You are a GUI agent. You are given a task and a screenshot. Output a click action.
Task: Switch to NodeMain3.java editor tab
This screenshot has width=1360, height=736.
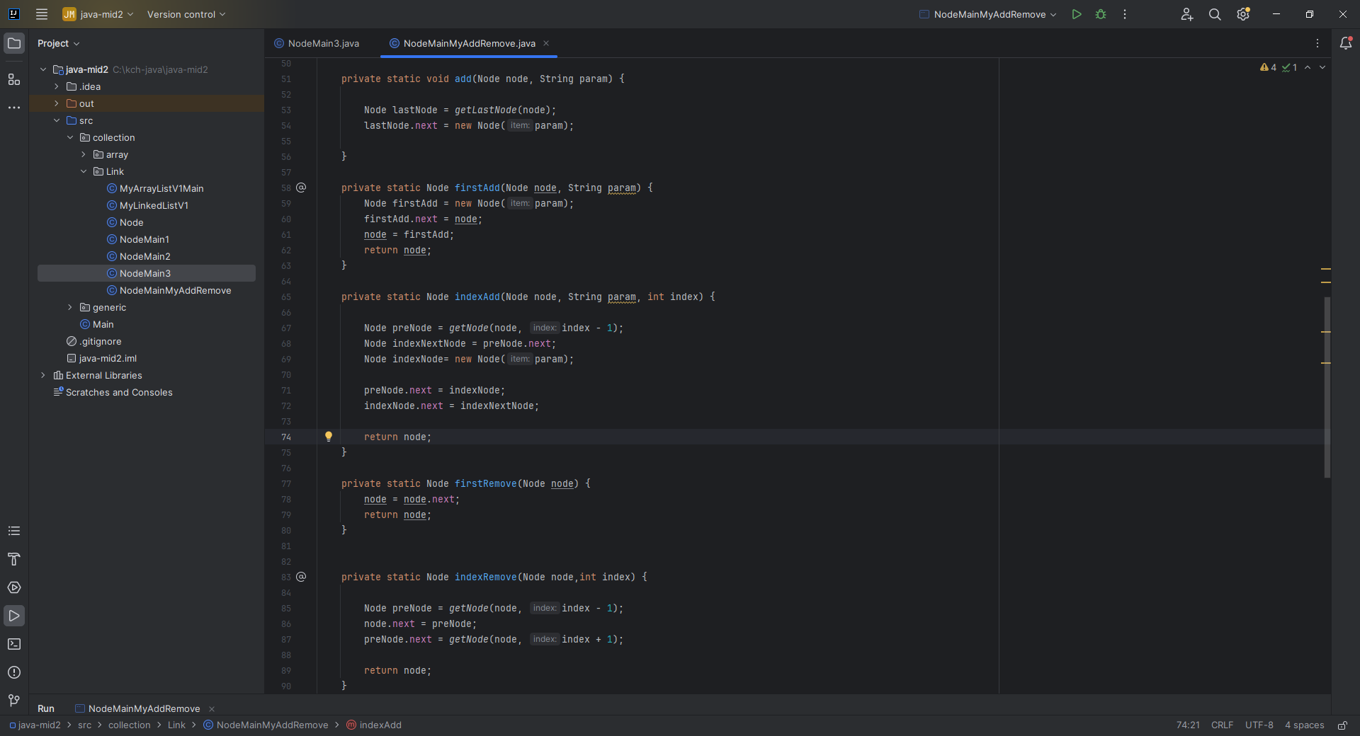click(x=317, y=43)
